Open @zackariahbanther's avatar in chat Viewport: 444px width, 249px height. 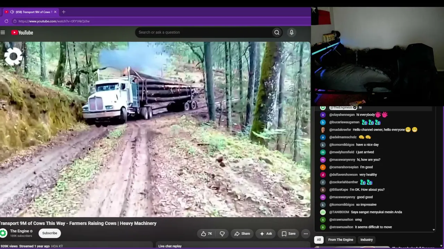pyautogui.click(x=323, y=182)
